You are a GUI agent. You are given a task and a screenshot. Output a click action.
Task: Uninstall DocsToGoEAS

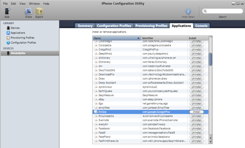[x=196, y=70]
